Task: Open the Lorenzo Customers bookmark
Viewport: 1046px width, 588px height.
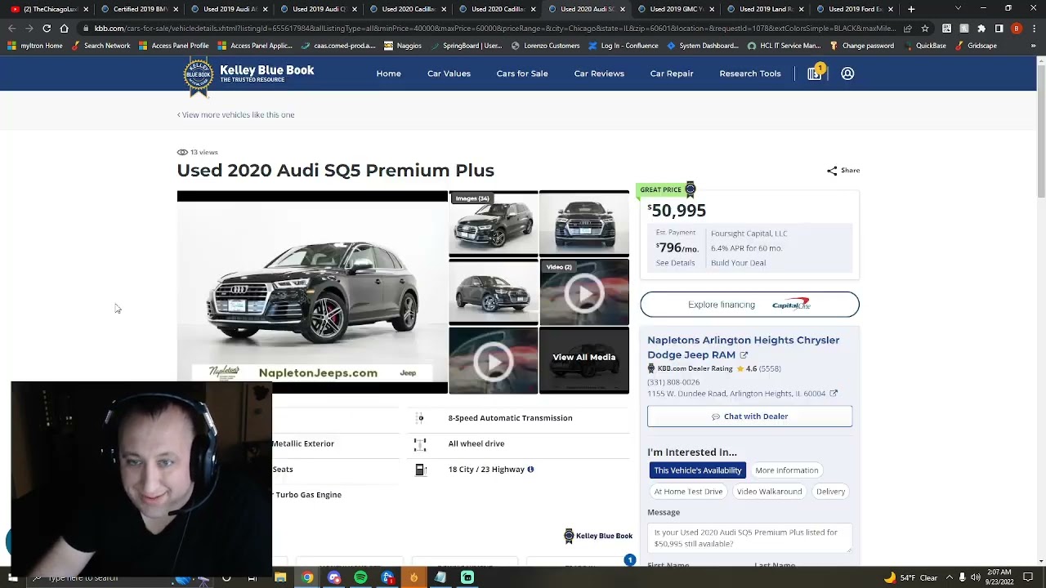Action: click(546, 46)
